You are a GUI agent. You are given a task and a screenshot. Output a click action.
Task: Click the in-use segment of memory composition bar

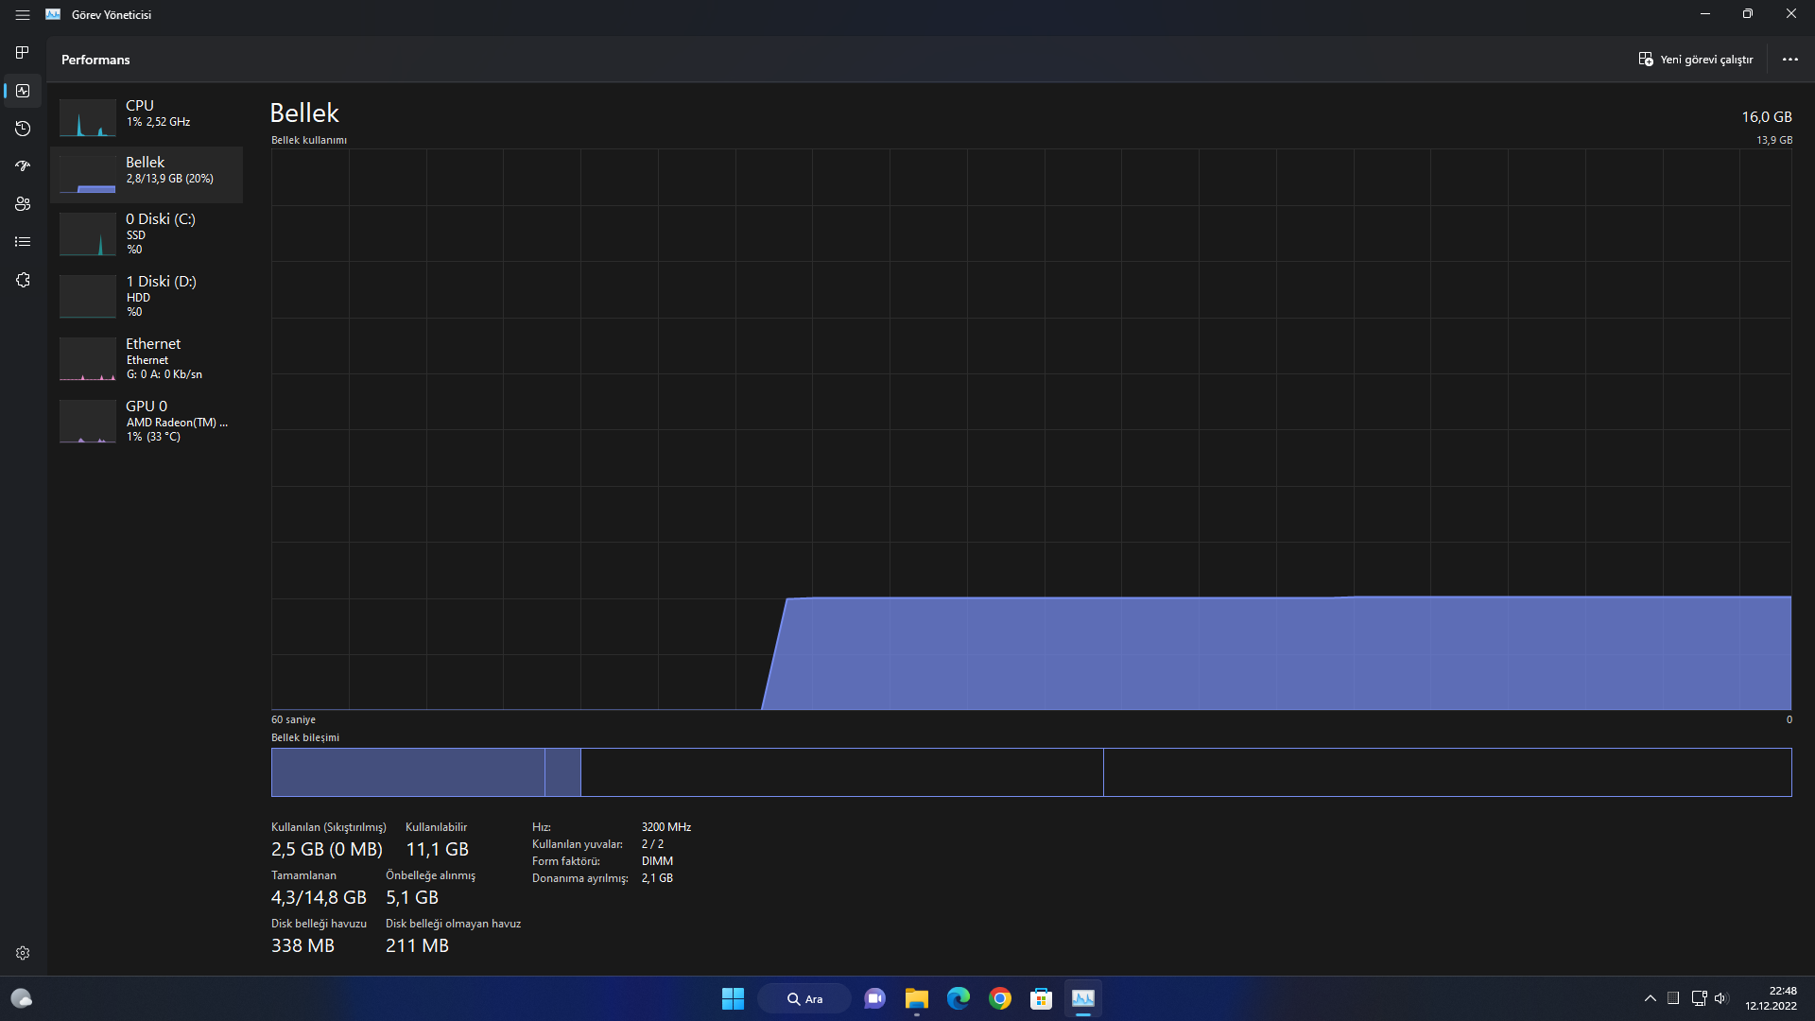click(x=407, y=772)
